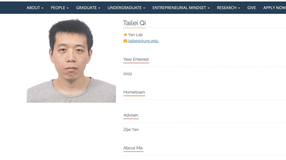Open the ENTREPRENEURIAL MINDSET dropdown
Image resolution: width=286 pixels, height=160 pixels.
(181, 8)
